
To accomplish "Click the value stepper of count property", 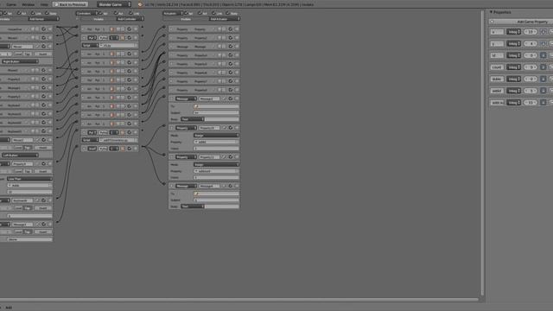I will (531, 67).
